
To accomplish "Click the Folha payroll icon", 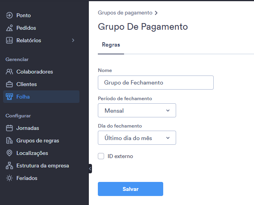I will (x=9, y=97).
